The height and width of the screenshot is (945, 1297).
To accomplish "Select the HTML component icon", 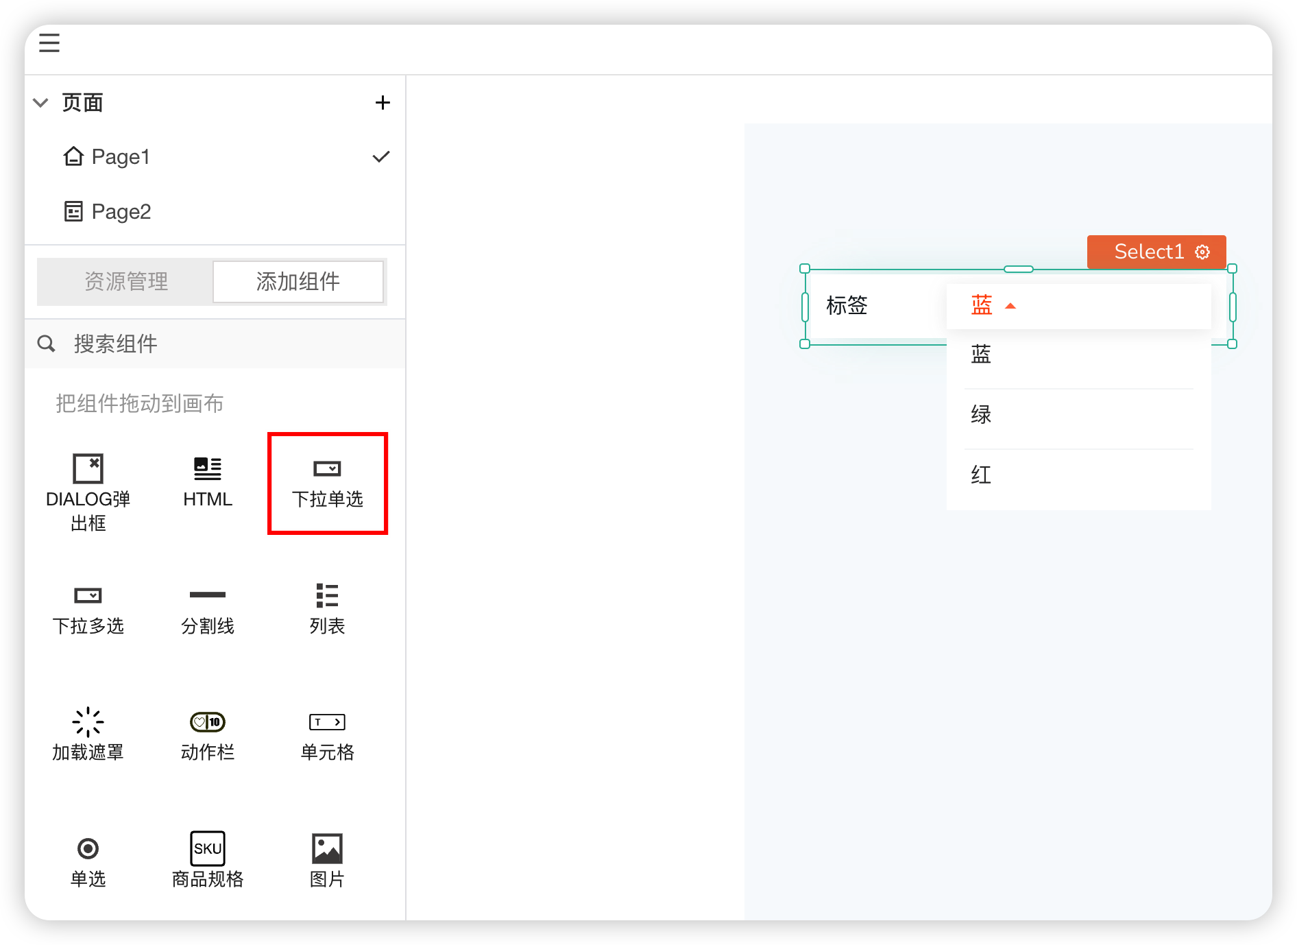I will [208, 469].
